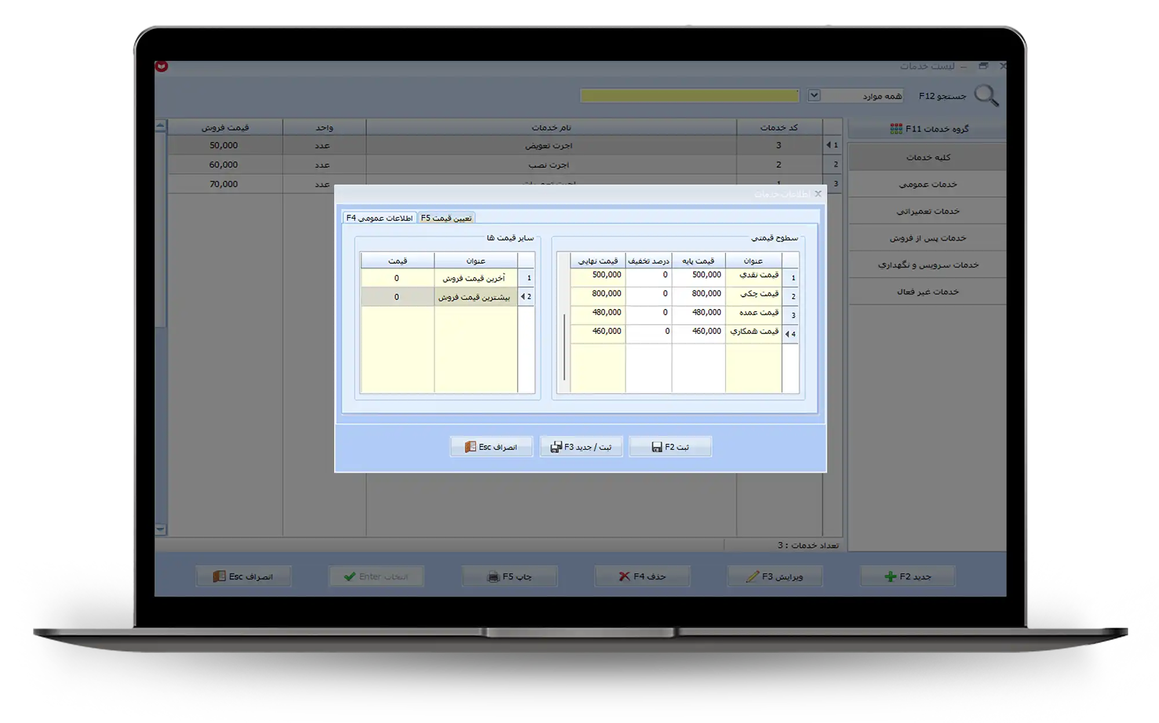
Task: Click the pencil icon on ویرایش F3
Action: 752,576
